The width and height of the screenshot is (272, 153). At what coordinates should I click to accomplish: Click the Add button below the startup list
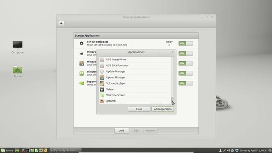coord(122,130)
